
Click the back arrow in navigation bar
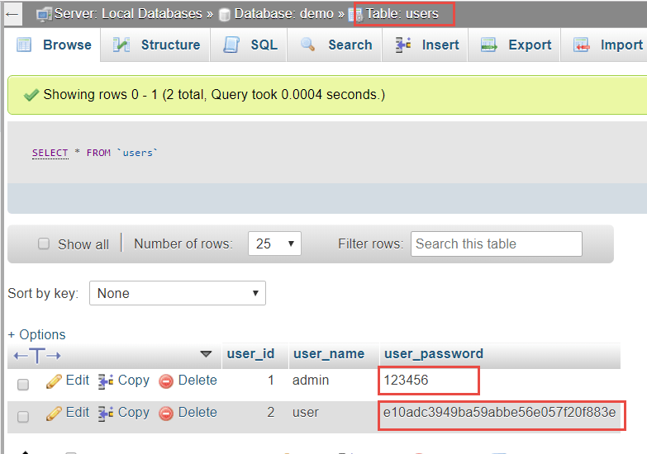tap(12, 14)
